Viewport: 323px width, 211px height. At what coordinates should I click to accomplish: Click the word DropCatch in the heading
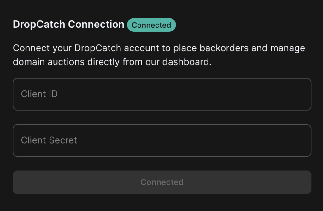[39, 25]
